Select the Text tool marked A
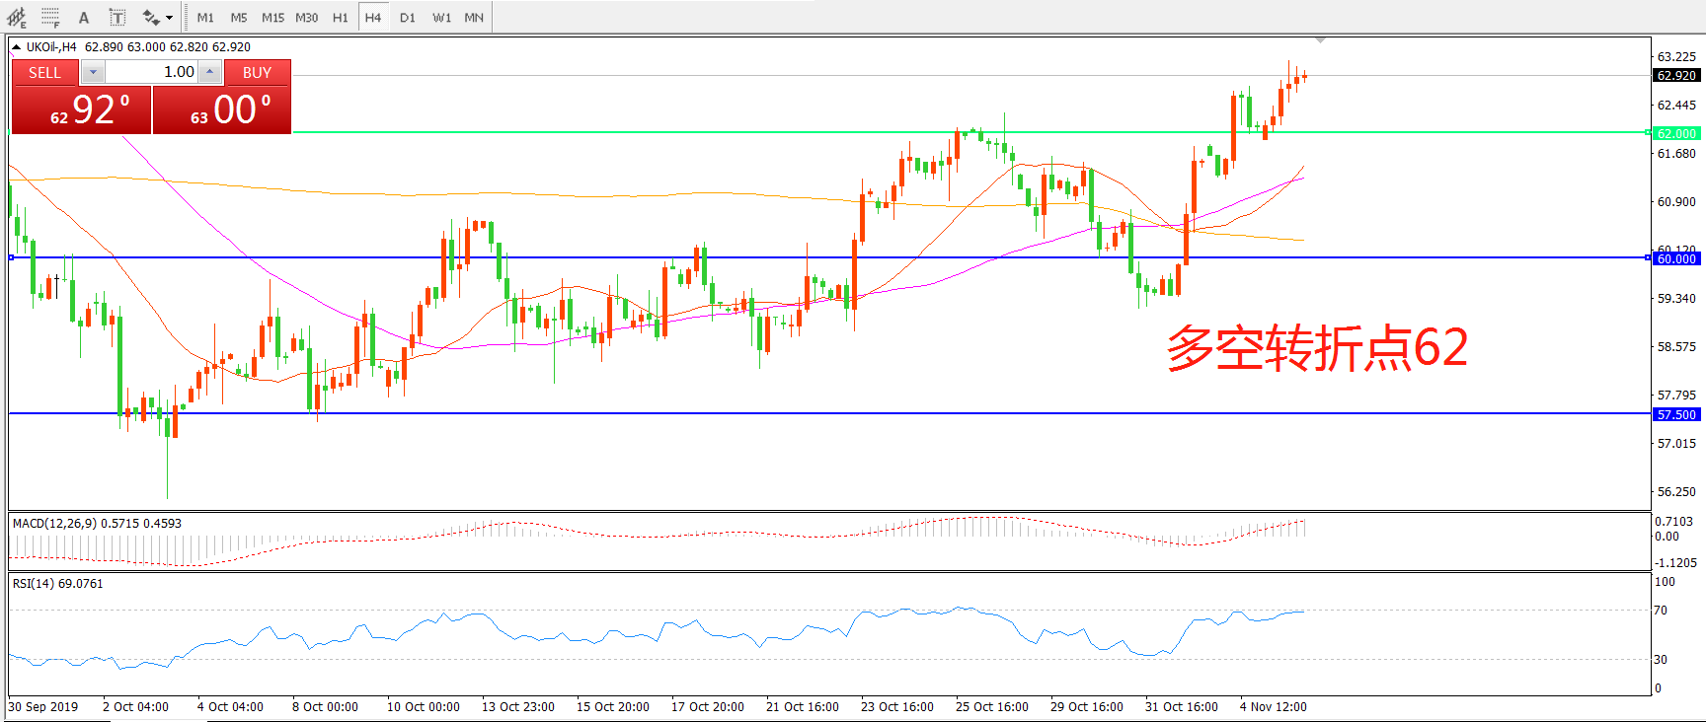1706x722 pixels. [84, 17]
